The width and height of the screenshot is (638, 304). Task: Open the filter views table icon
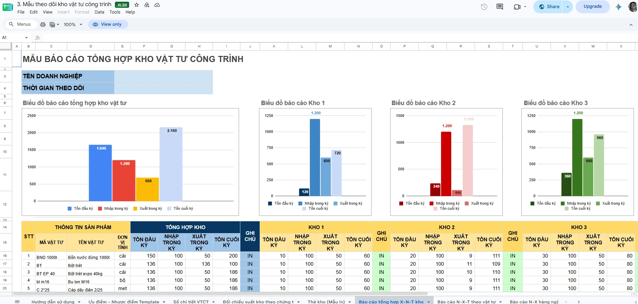coord(52,24)
